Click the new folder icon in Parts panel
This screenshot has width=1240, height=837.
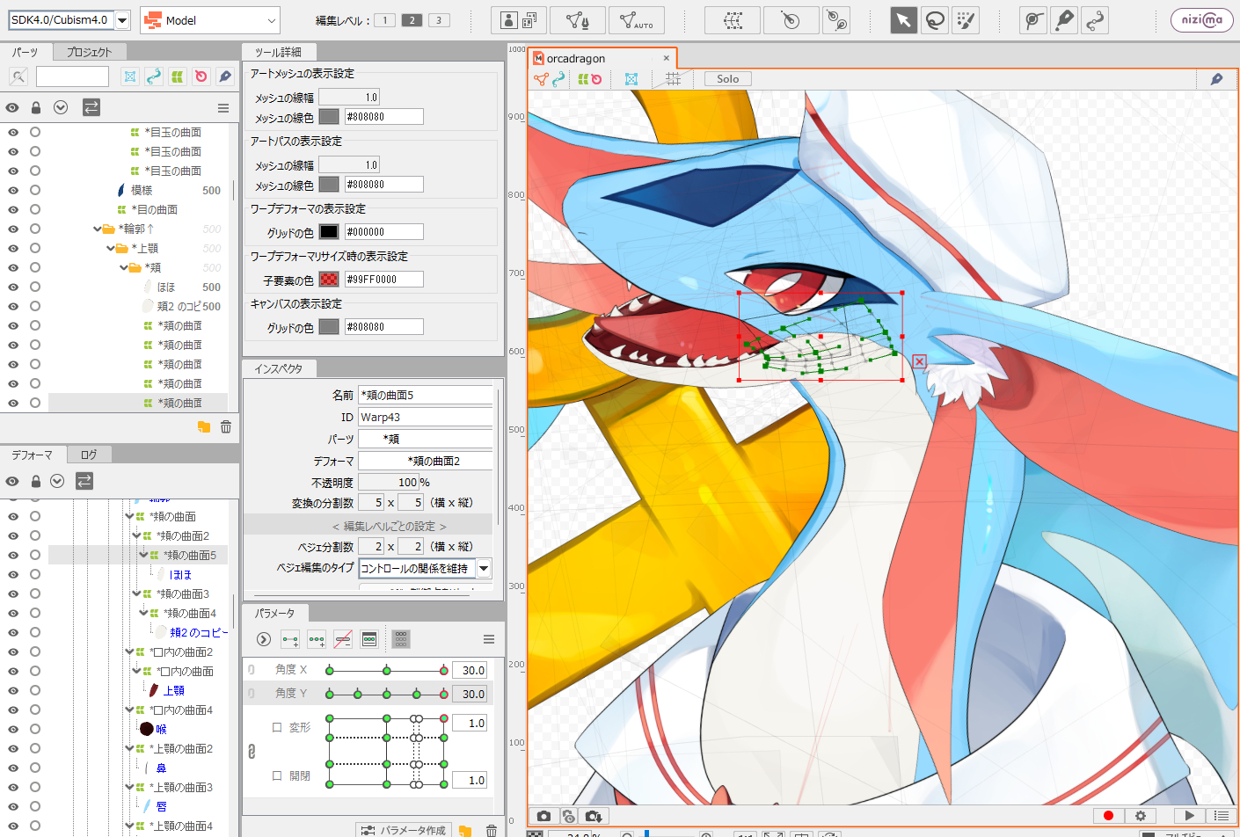pyautogui.click(x=204, y=426)
